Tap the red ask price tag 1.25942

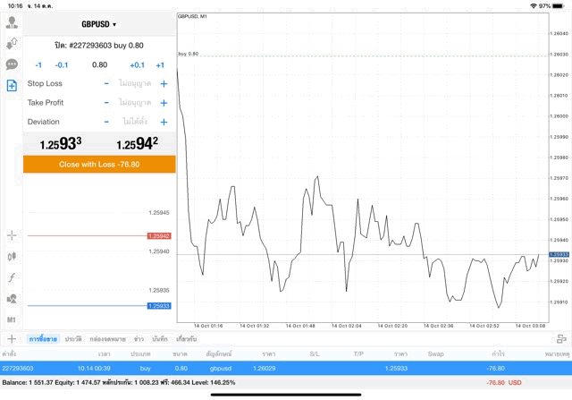[159, 236]
